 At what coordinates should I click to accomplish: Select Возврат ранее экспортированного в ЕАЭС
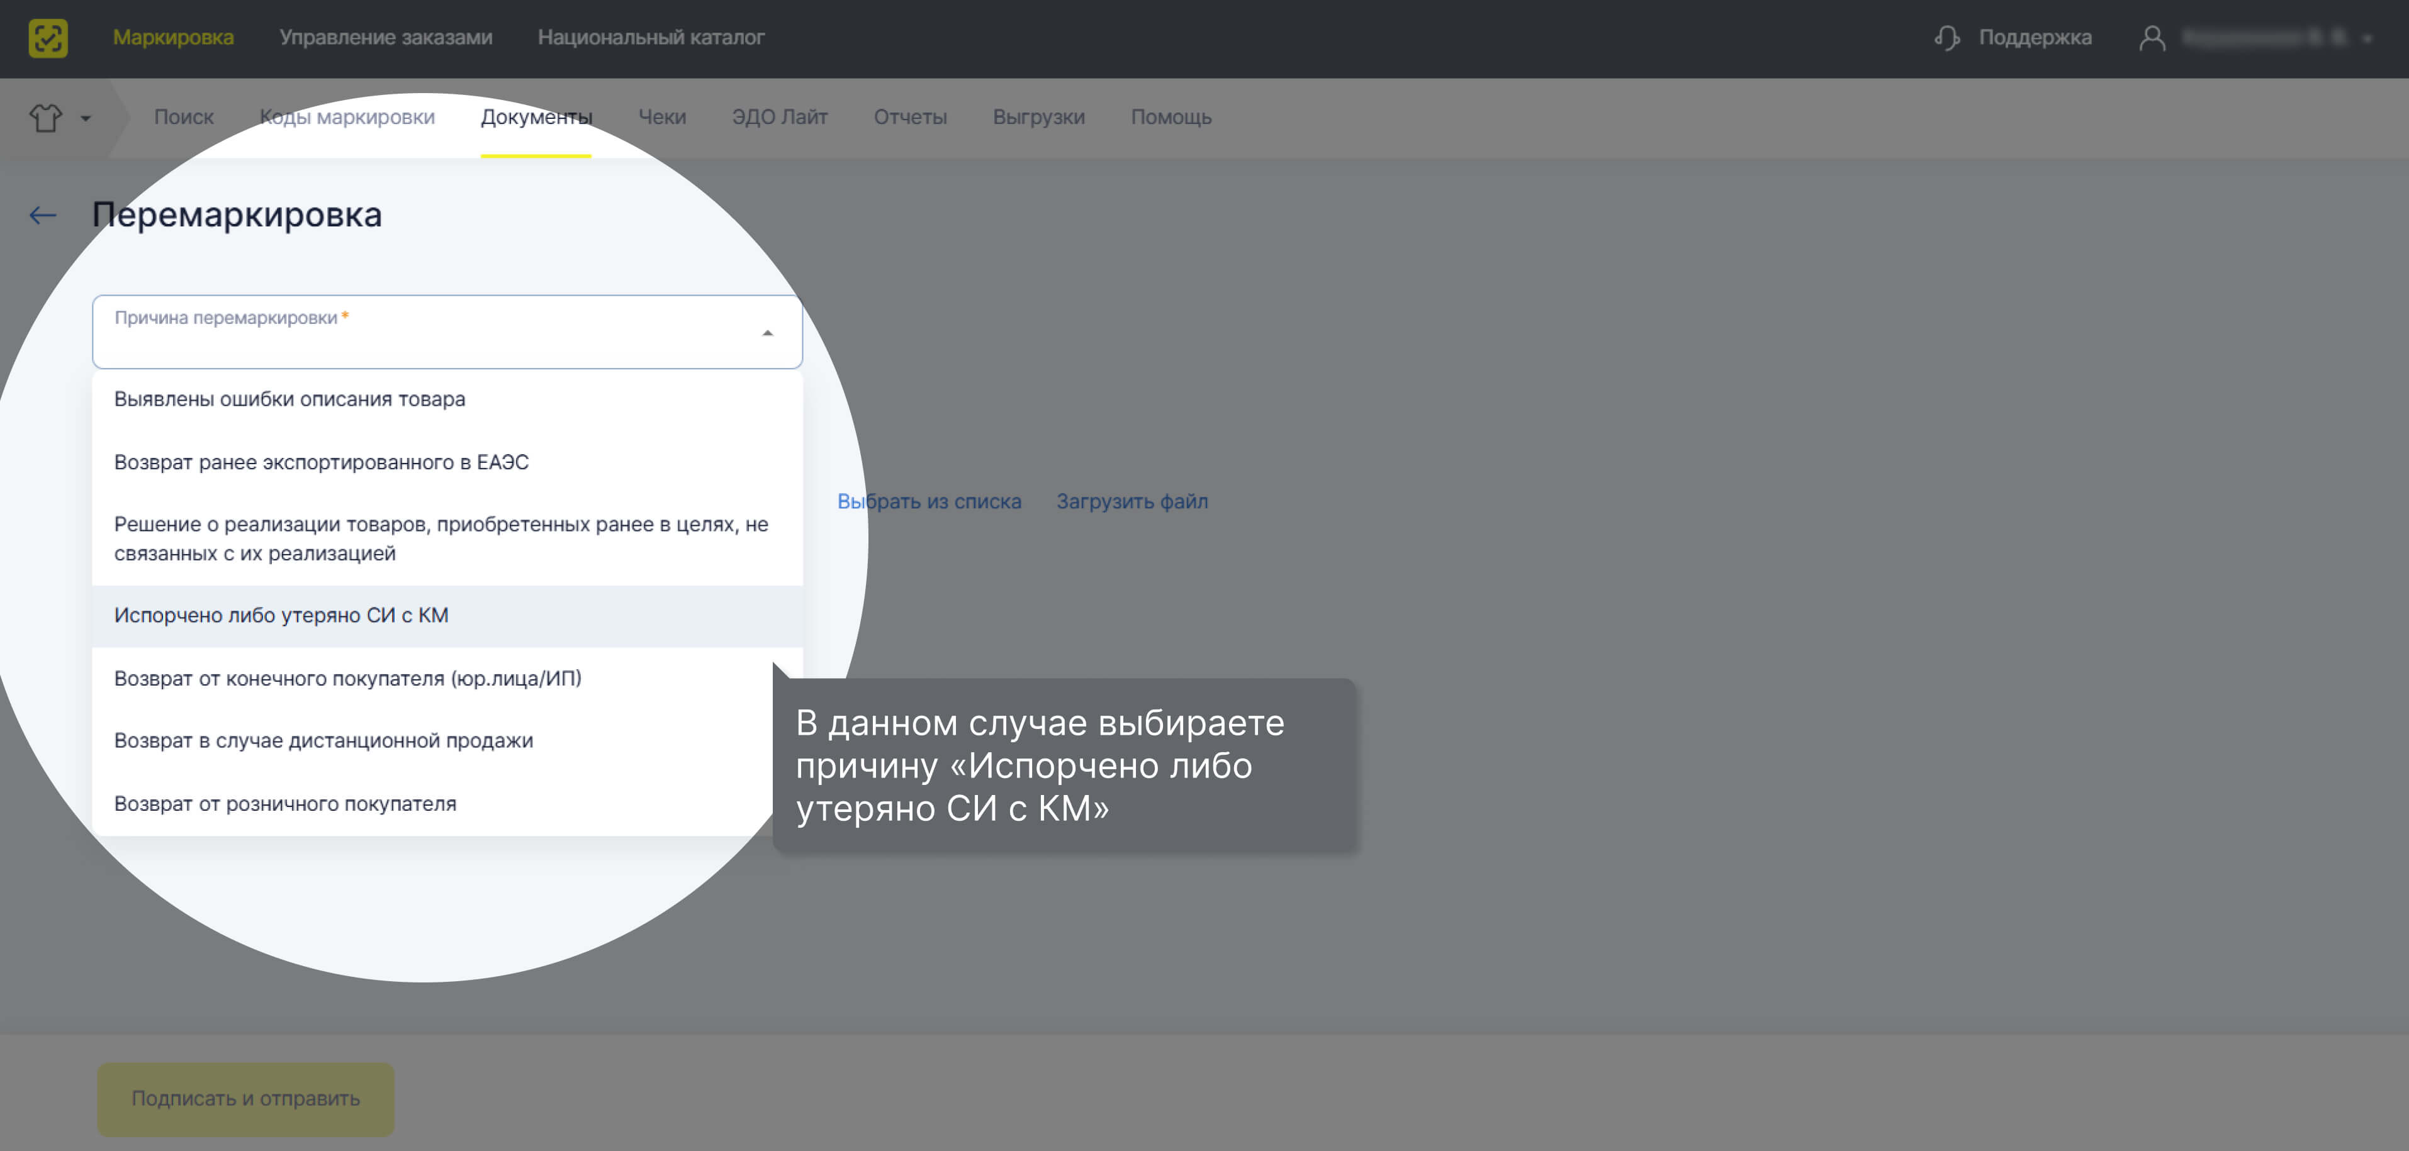tap(322, 462)
